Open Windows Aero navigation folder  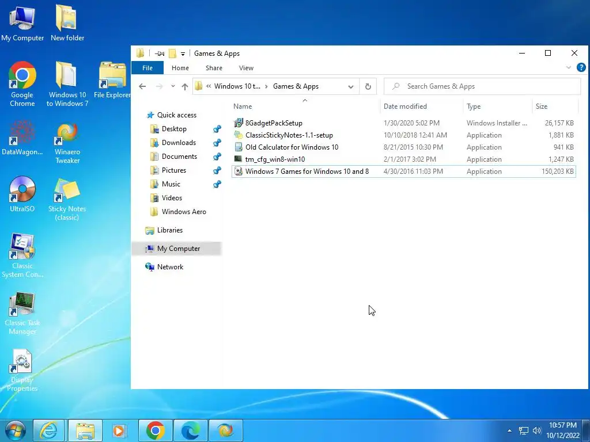tap(184, 212)
